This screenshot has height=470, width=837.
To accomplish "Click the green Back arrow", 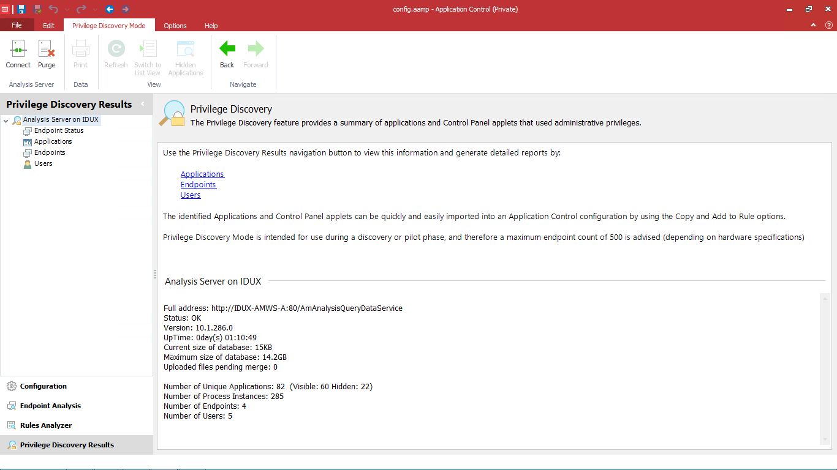I will pos(227,48).
